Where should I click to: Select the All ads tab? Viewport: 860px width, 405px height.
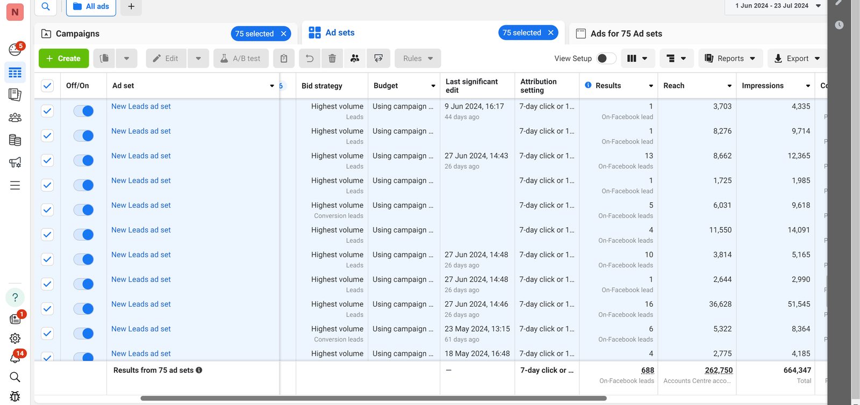[91, 6]
